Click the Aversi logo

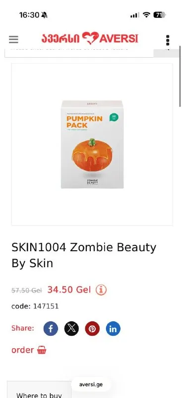coord(90,39)
